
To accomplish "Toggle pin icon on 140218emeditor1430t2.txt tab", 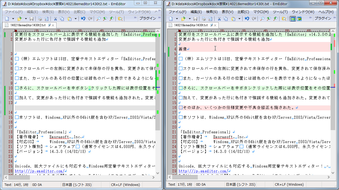I will pyautogui.click(x=49, y=25).
